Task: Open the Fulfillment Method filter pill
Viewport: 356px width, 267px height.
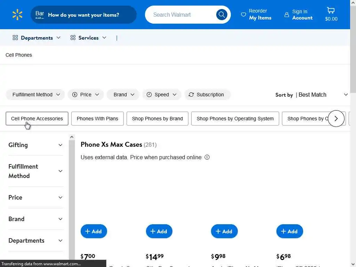Action: (35, 95)
